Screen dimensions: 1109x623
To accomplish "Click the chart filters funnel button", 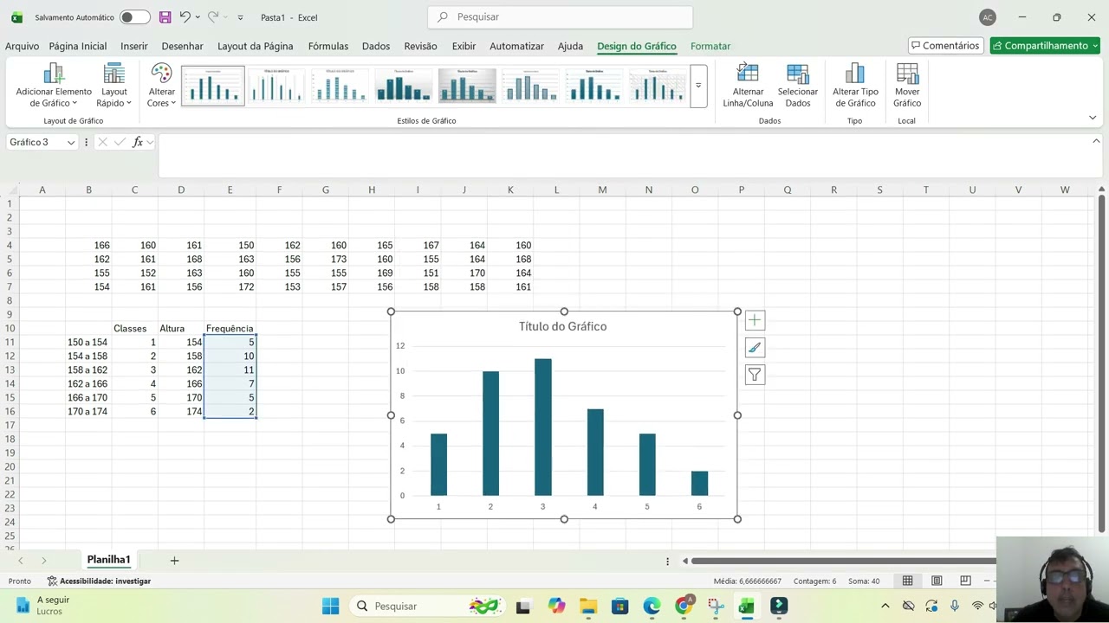I will pyautogui.click(x=755, y=375).
